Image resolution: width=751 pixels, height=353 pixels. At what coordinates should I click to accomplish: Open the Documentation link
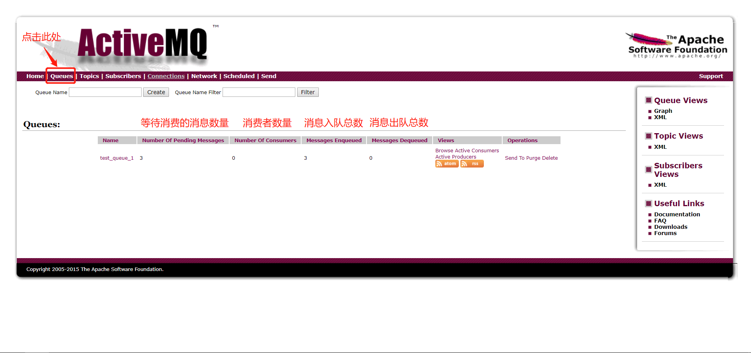677,214
